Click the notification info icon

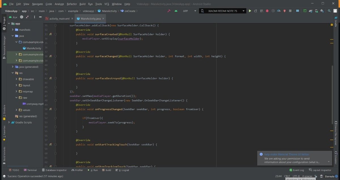tap(261, 154)
